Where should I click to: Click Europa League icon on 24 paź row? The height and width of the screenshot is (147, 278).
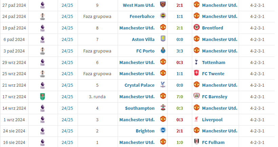point(43,17)
